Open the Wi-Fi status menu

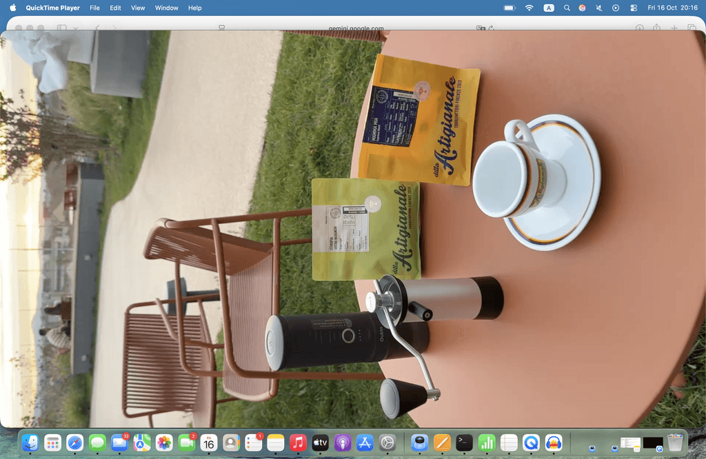(x=529, y=8)
